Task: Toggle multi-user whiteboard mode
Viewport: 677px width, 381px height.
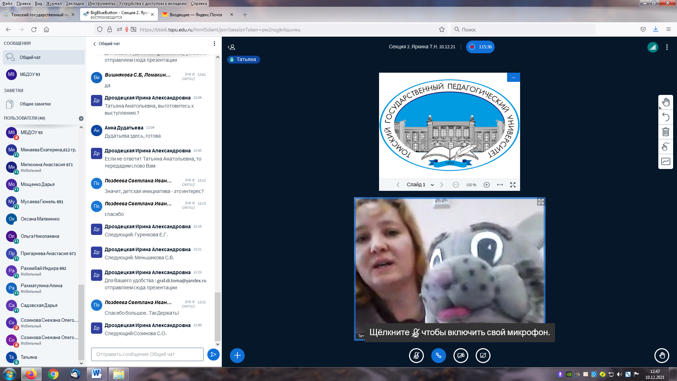Action: coord(666,162)
